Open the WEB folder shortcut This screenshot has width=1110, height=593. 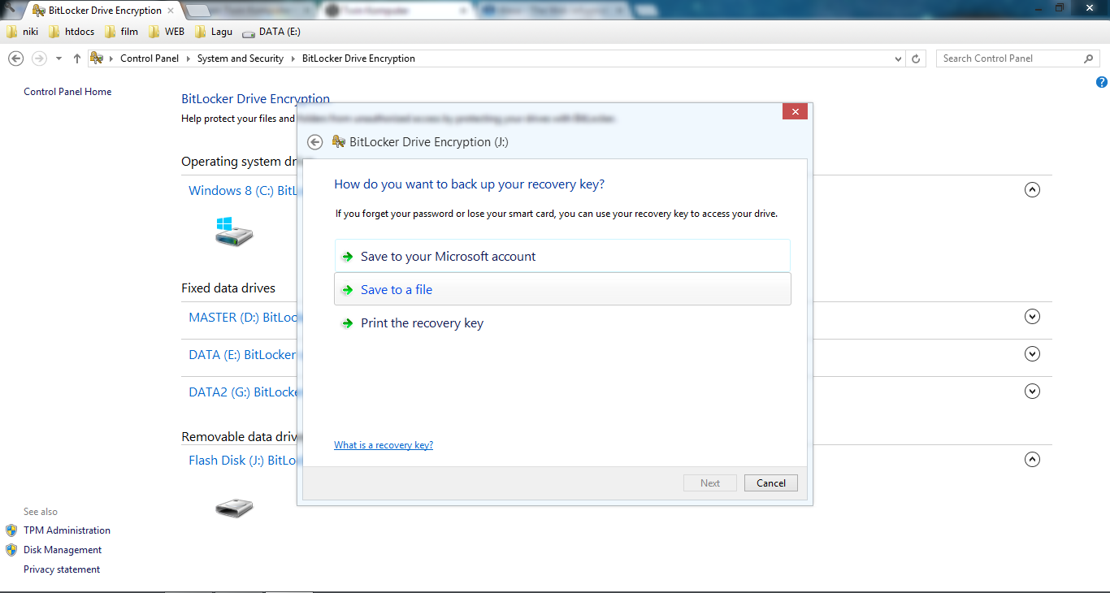point(167,32)
